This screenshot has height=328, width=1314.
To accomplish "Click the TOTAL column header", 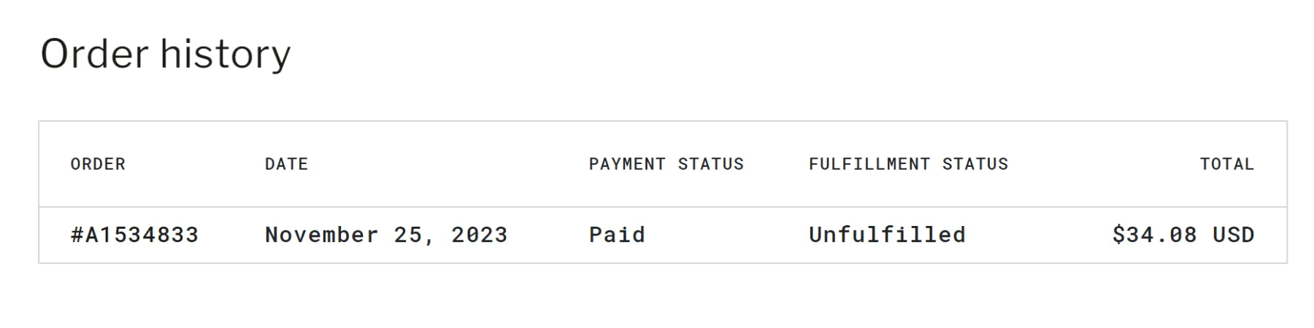I will (x=1226, y=164).
